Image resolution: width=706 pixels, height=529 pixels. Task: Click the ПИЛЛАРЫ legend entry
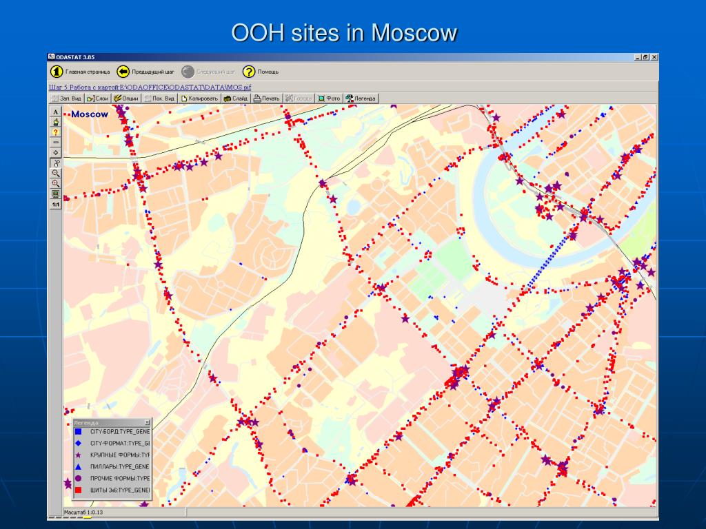click(119, 466)
